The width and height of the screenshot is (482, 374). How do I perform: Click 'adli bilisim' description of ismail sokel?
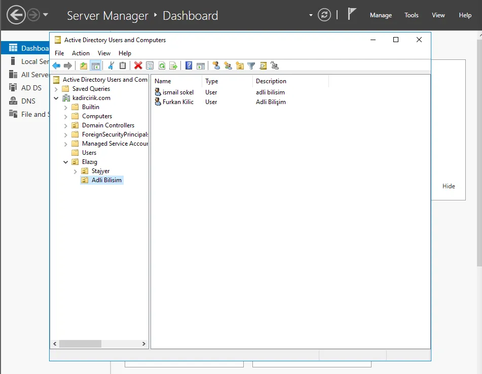coord(270,92)
